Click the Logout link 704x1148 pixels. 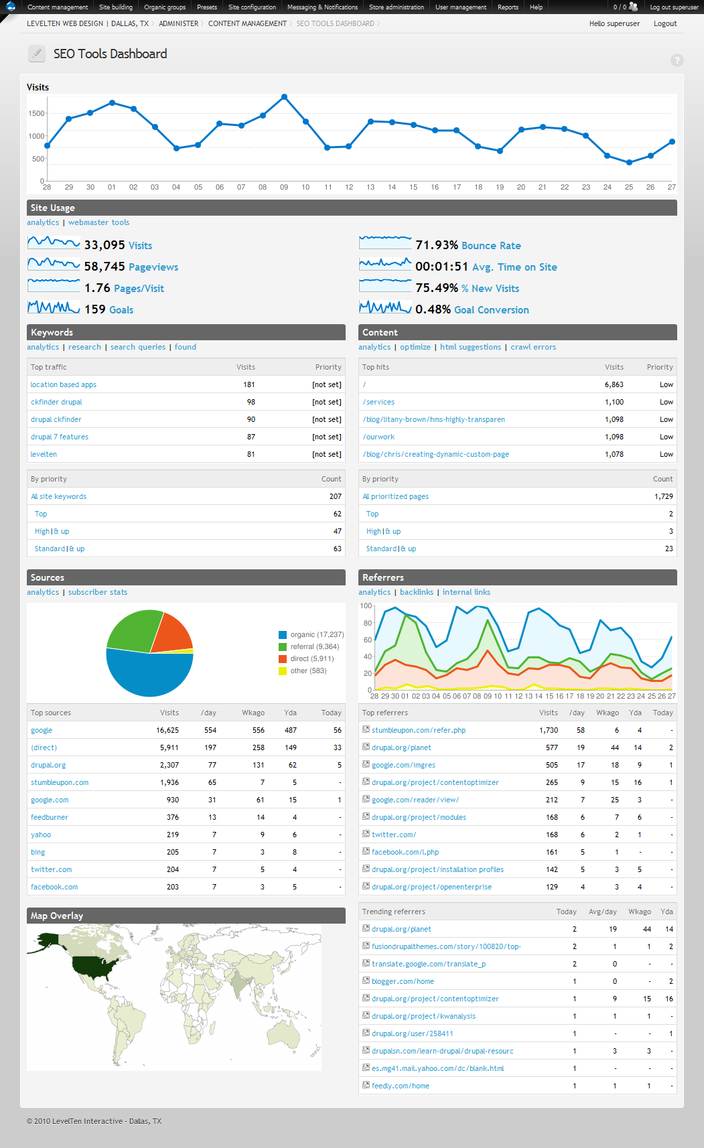665,23
